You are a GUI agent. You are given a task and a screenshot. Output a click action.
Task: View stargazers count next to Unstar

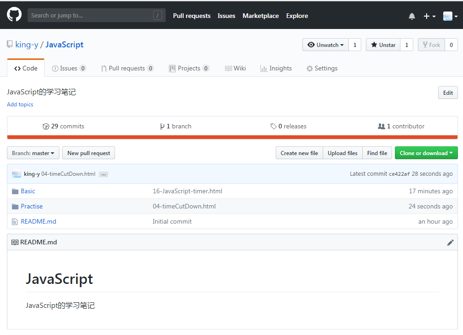tap(406, 45)
